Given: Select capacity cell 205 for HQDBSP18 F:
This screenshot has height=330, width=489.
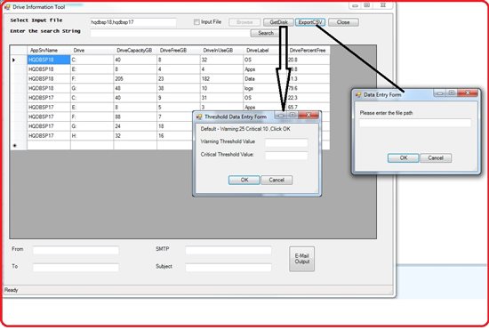Looking at the screenshot, I should [x=135, y=79].
